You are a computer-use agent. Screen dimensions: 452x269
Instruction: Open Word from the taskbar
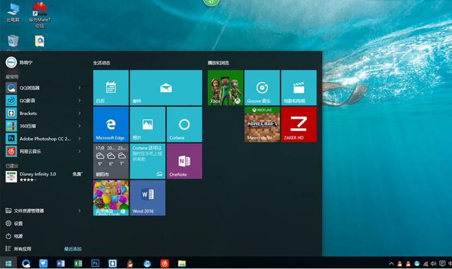point(61,263)
